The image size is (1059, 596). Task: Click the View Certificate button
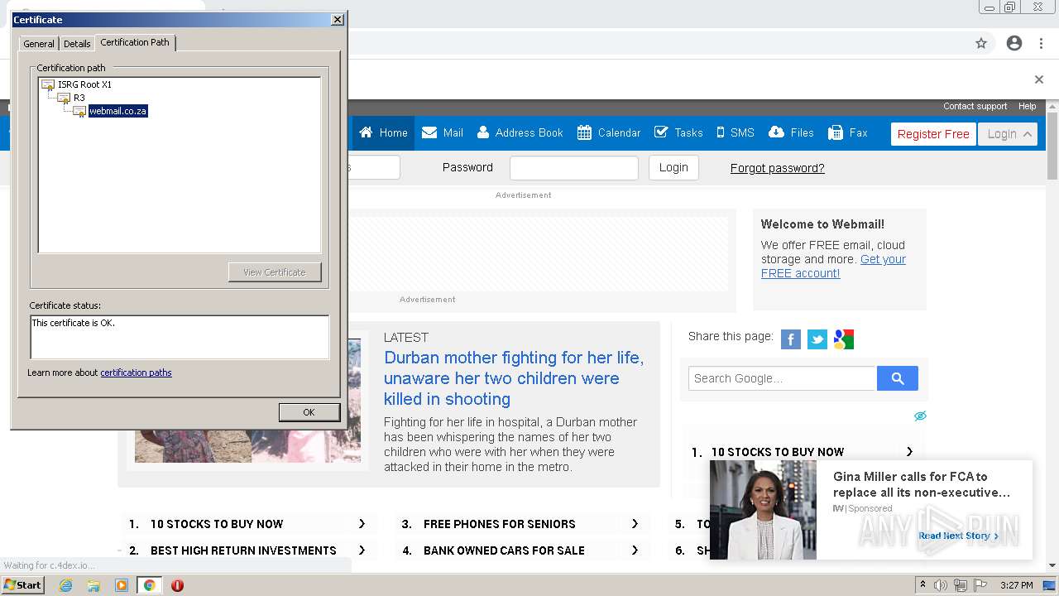click(275, 272)
